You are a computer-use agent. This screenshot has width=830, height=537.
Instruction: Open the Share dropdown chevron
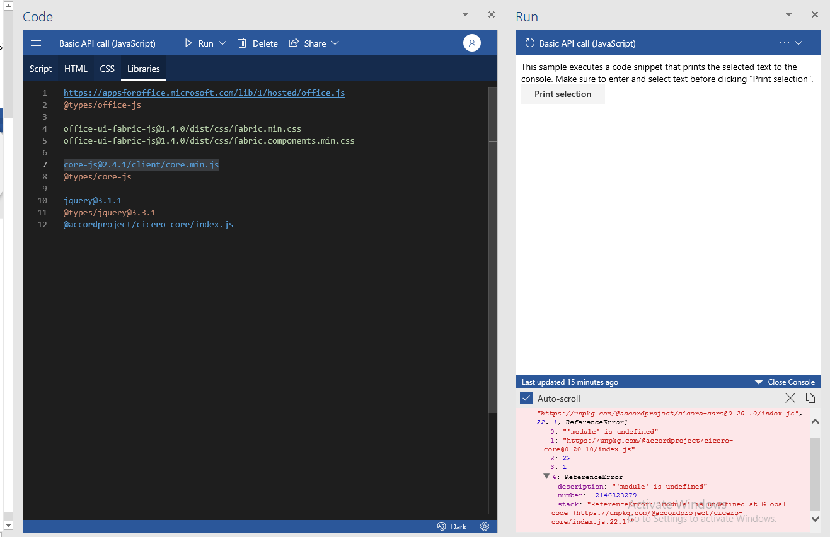click(334, 43)
